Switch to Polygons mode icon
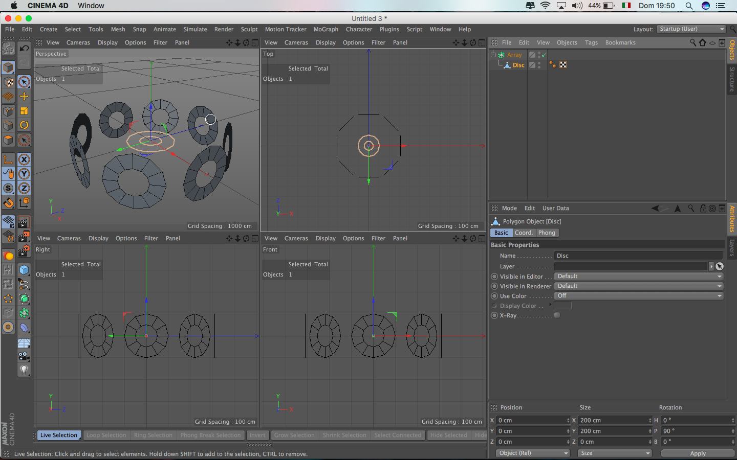 pyautogui.click(x=8, y=140)
